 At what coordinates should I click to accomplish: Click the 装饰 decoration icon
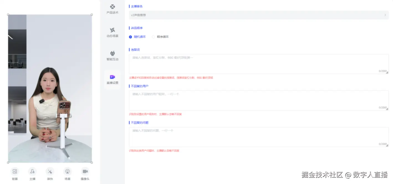[x=50, y=171]
